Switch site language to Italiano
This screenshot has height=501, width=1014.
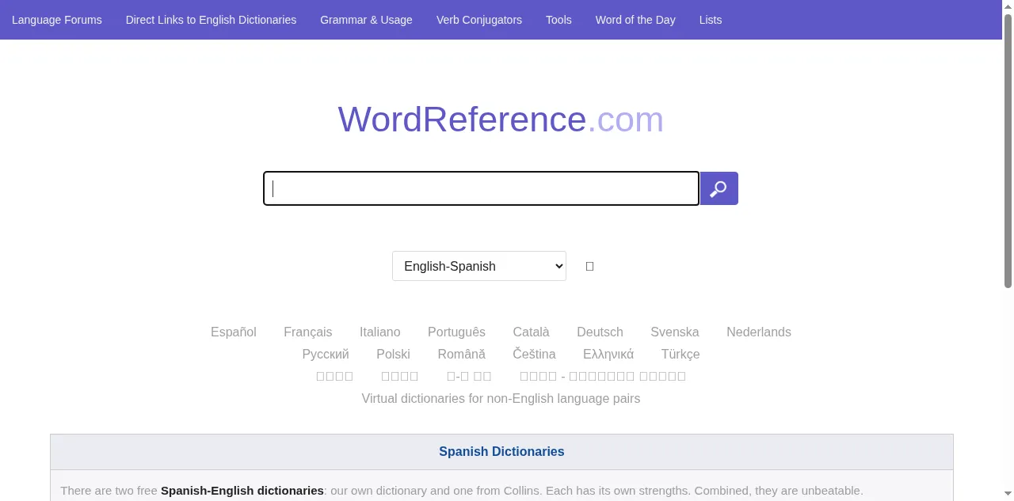tap(380, 332)
